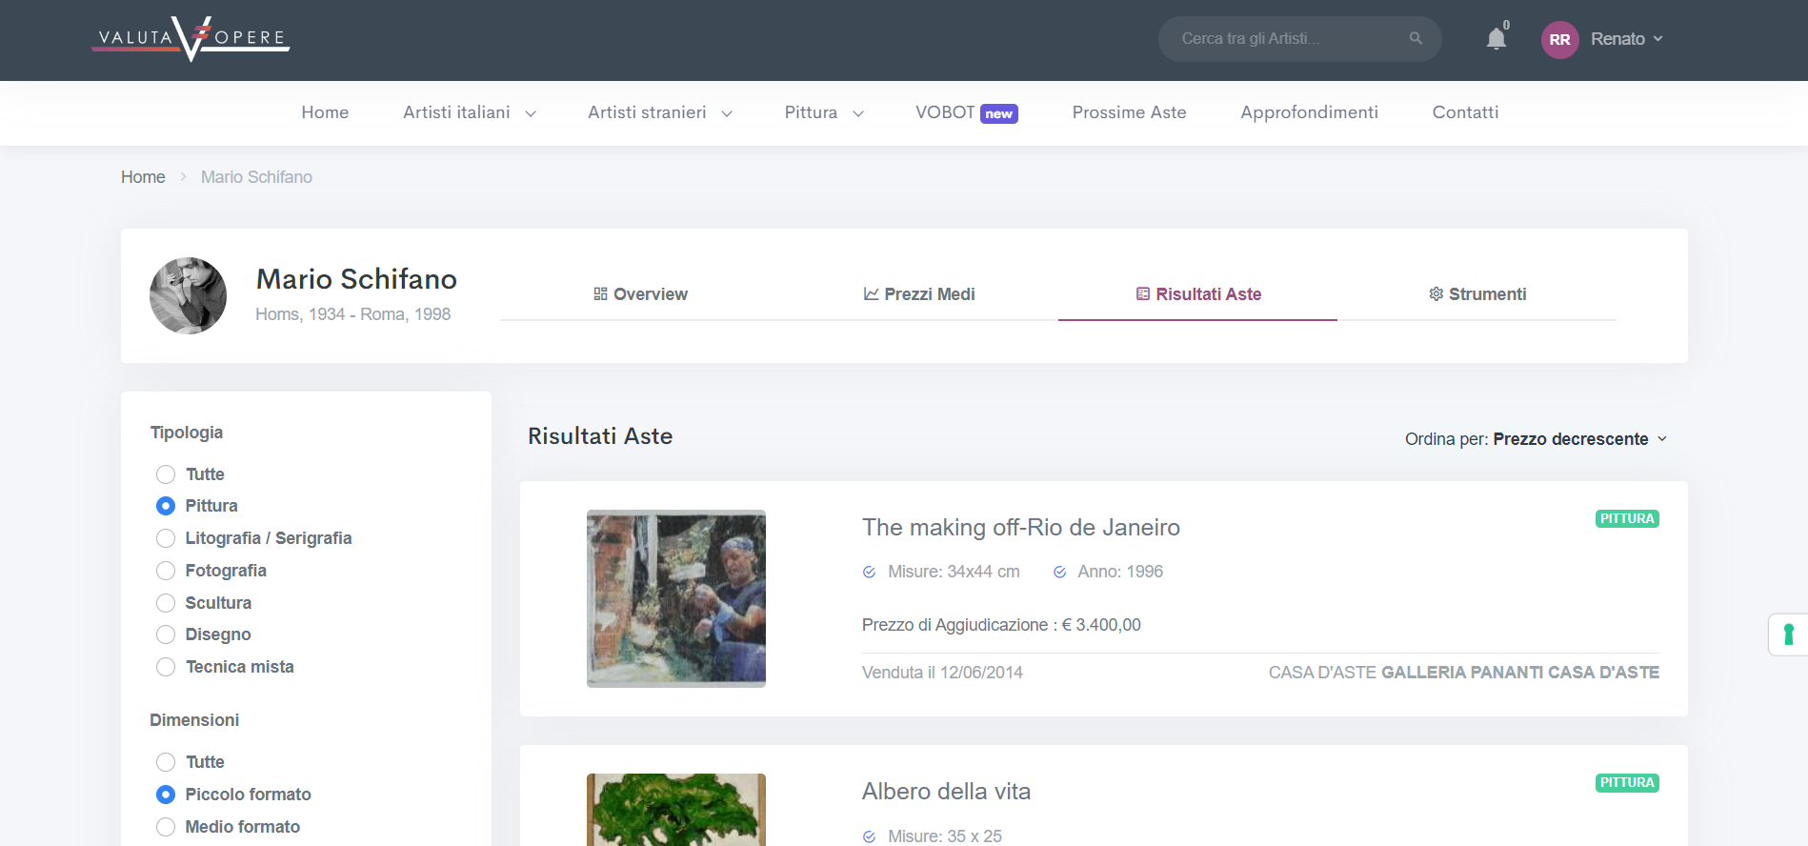Select the Pittura radio button
Image resolution: width=1808 pixels, height=846 pixels.
[166, 506]
